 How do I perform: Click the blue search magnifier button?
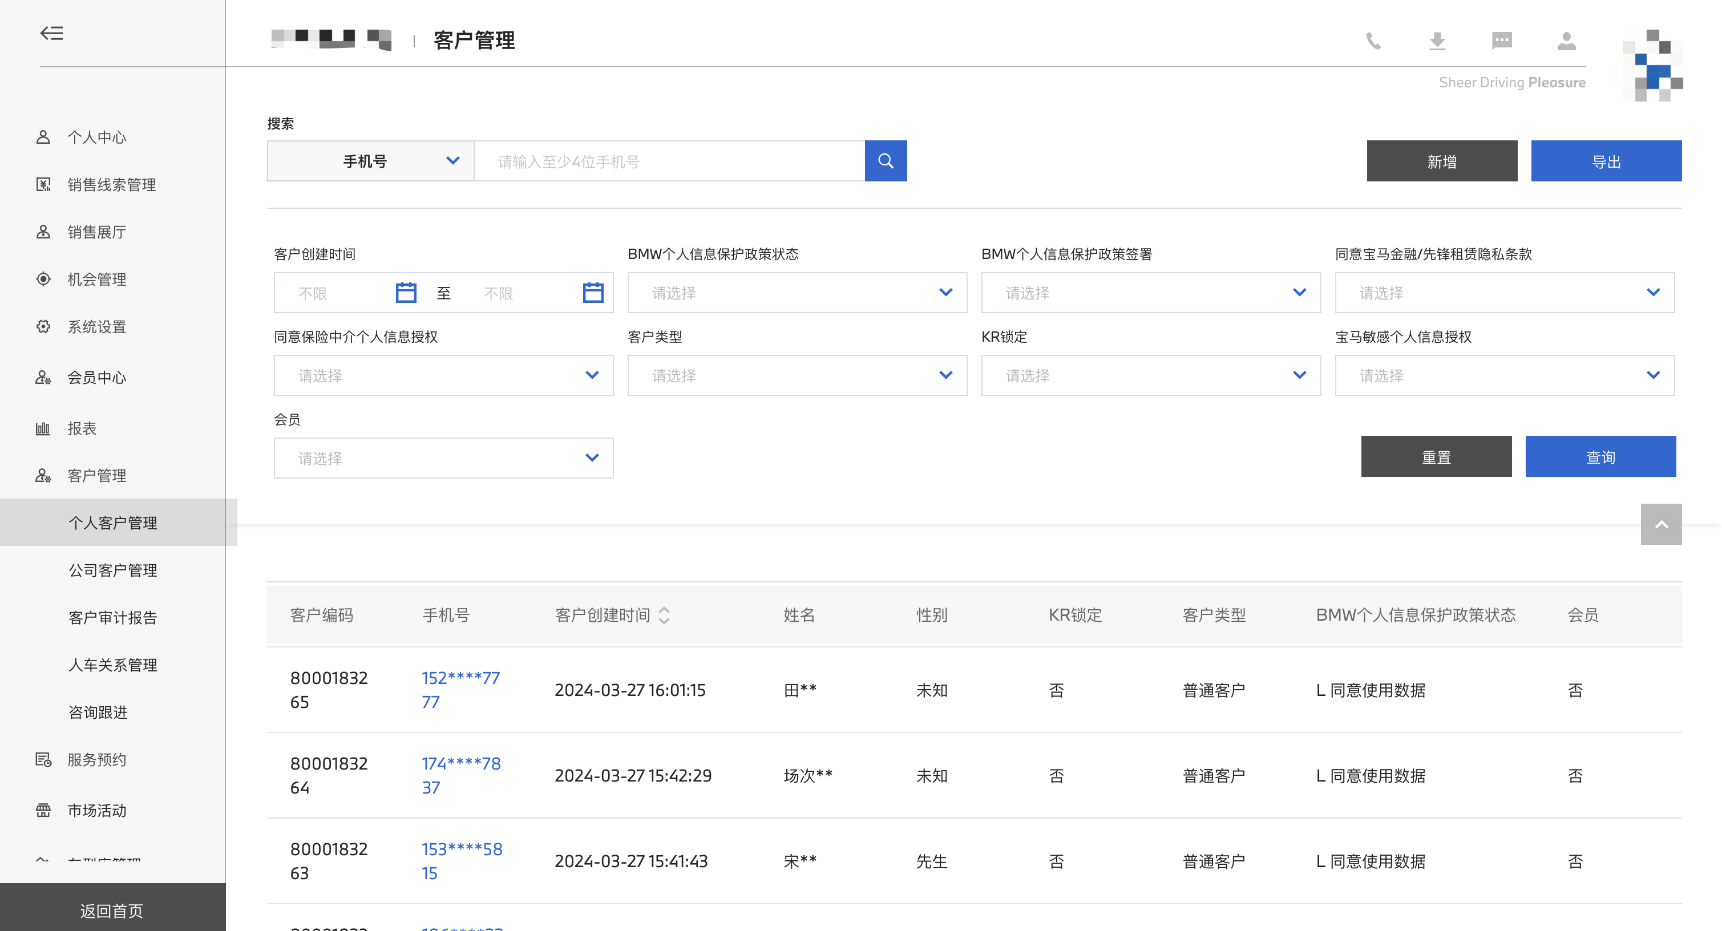pyautogui.click(x=886, y=161)
